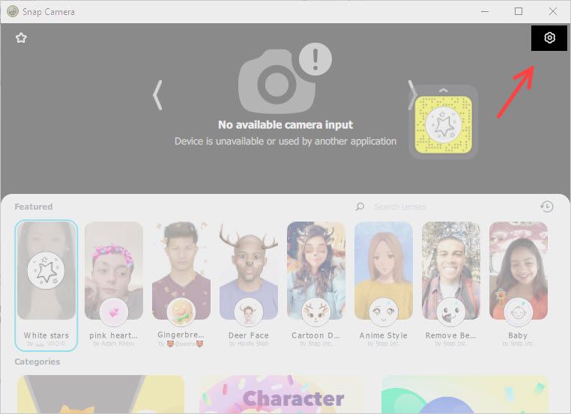Image resolution: width=571 pixels, height=414 pixels.
Task: Click White stars star badge icon
Action: [46, 271]
